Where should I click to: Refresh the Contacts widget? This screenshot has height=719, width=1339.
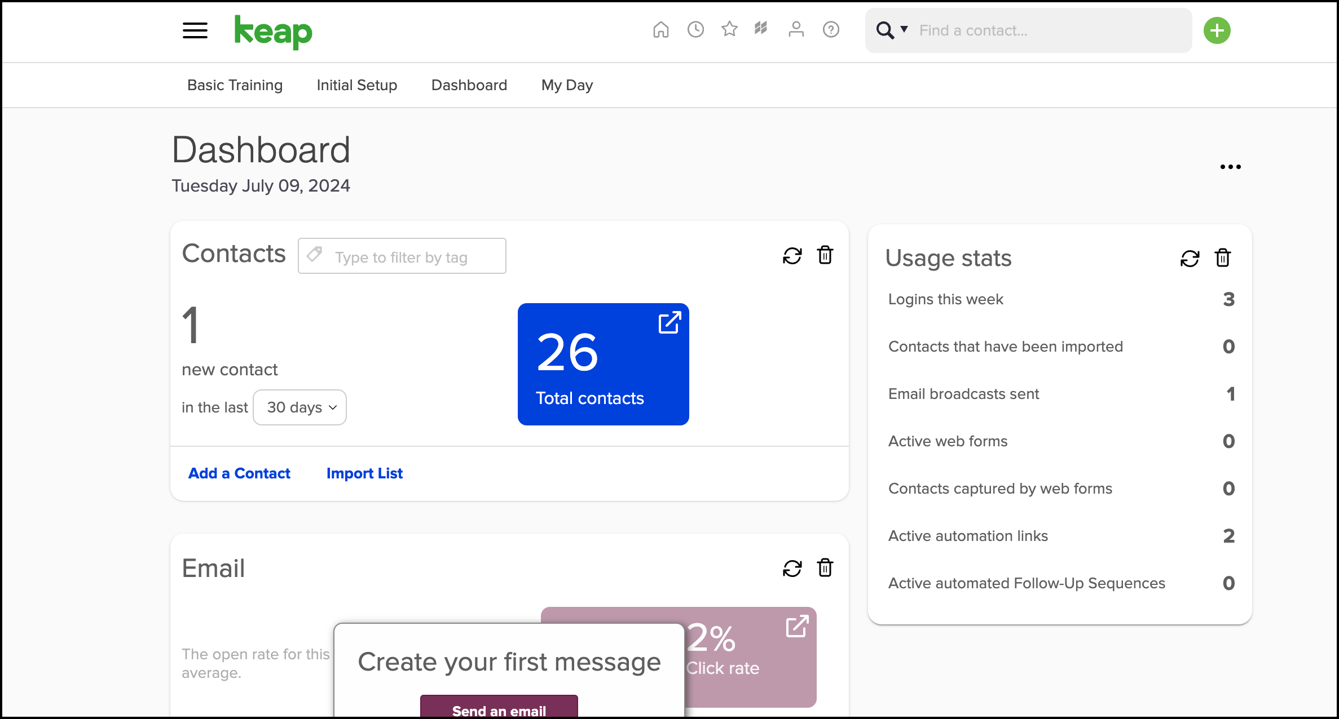click(x=792, y=256)
